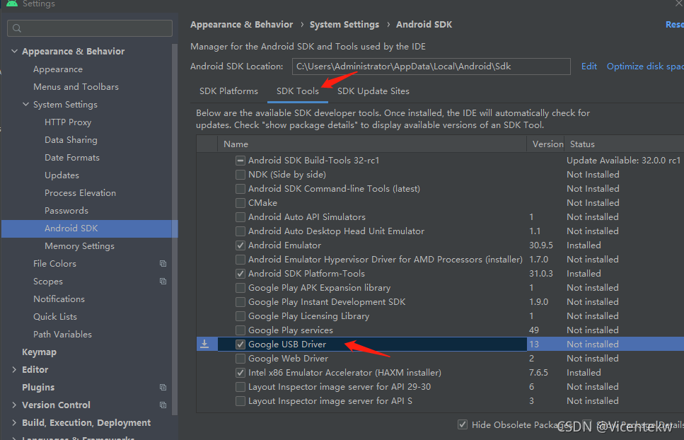Click the search magnifier icon in settings

17,28
